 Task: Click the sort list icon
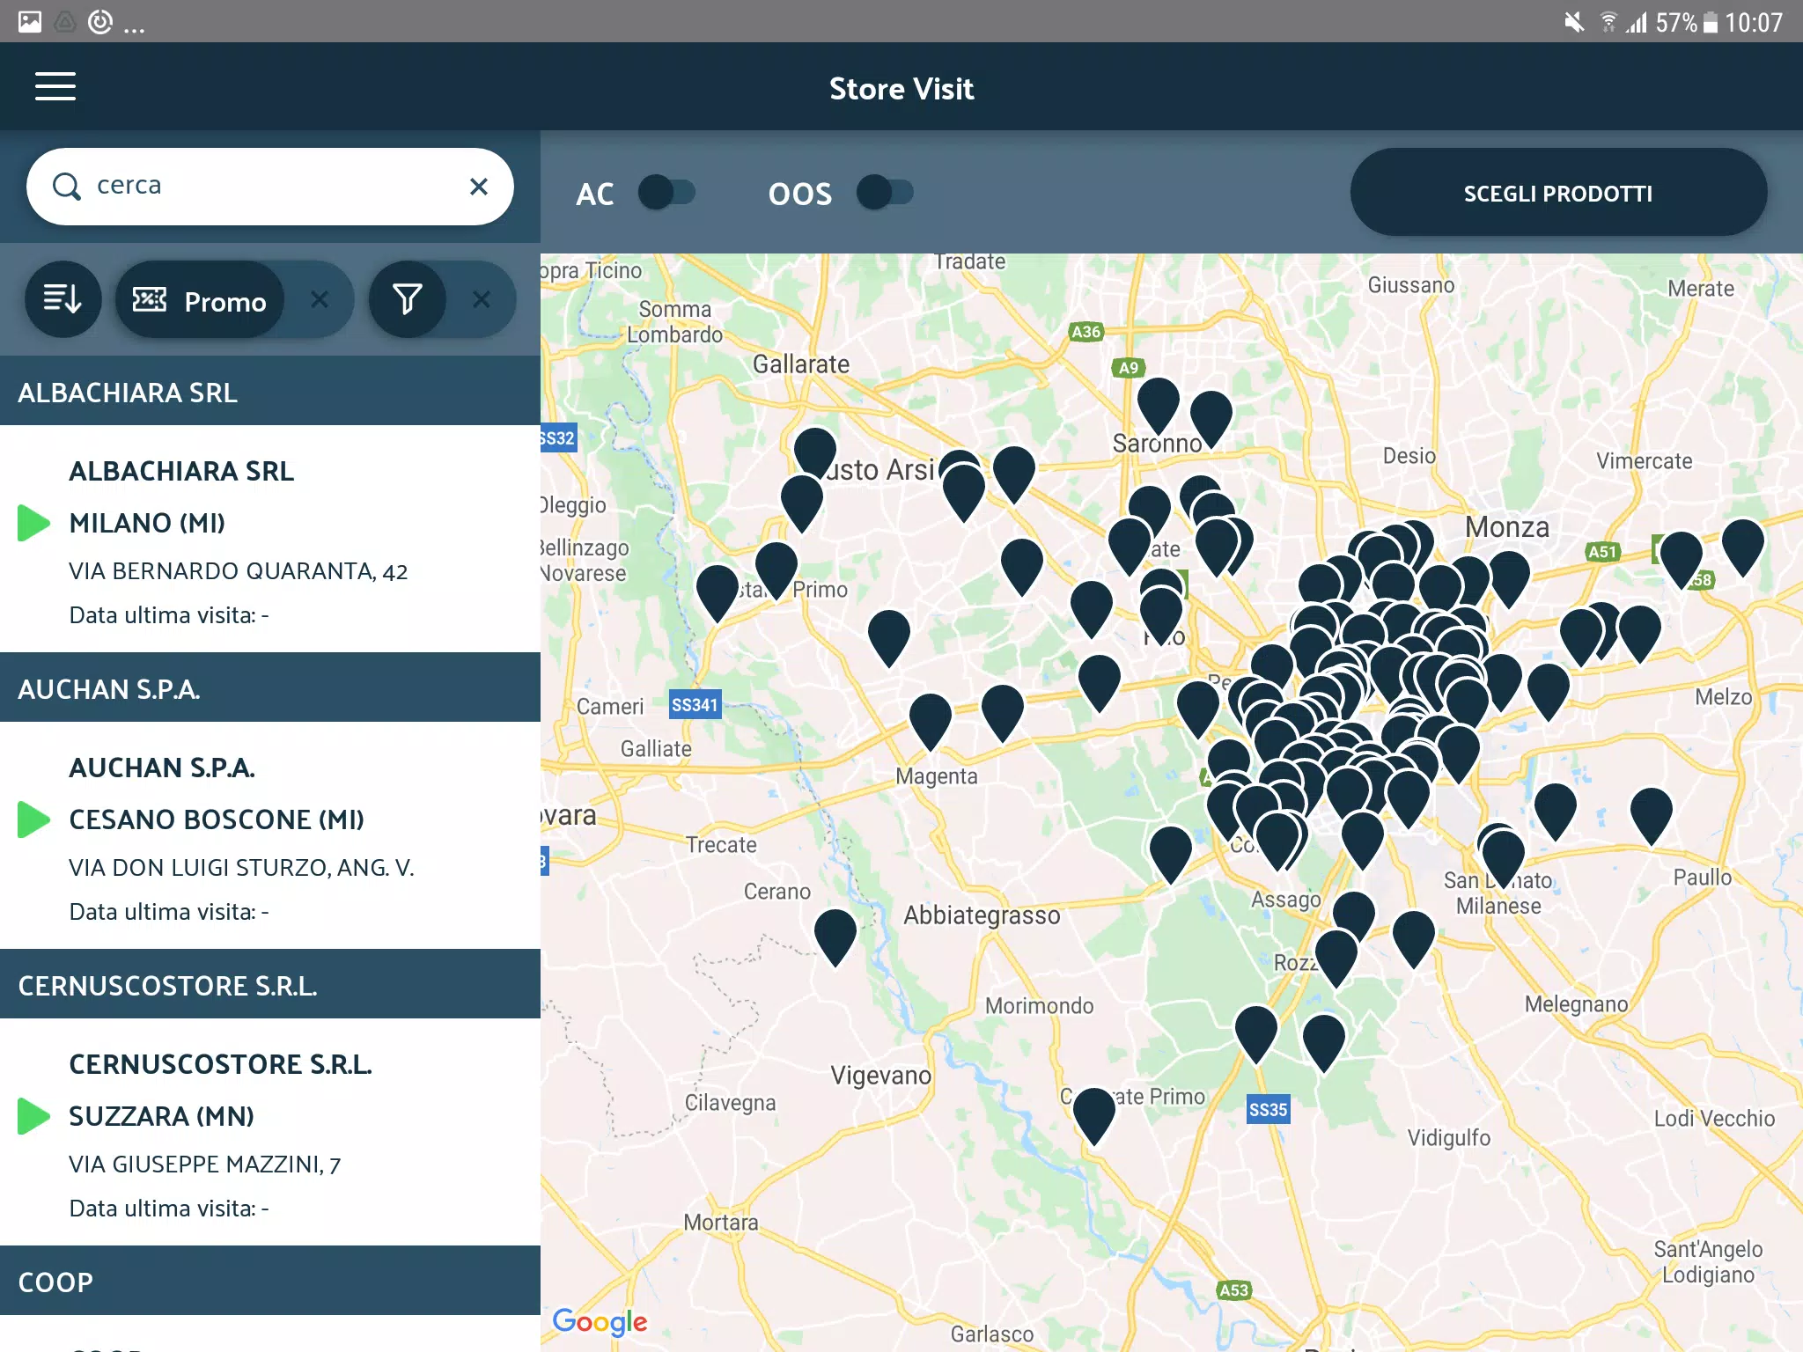pyautogui.click(x=63, y=300)
